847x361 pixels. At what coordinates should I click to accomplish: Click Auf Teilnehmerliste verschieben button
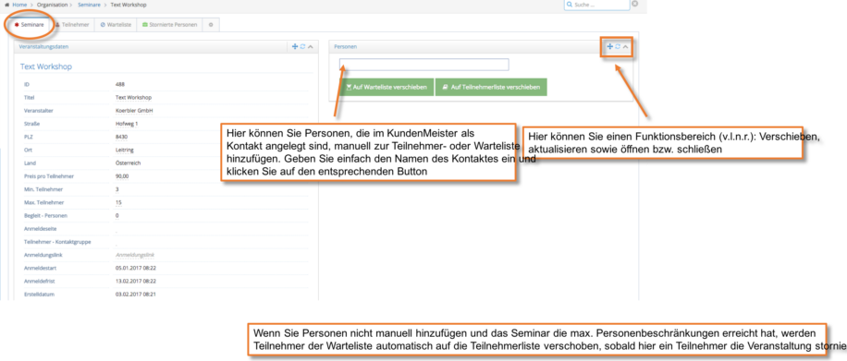click(x=491, y=87)
